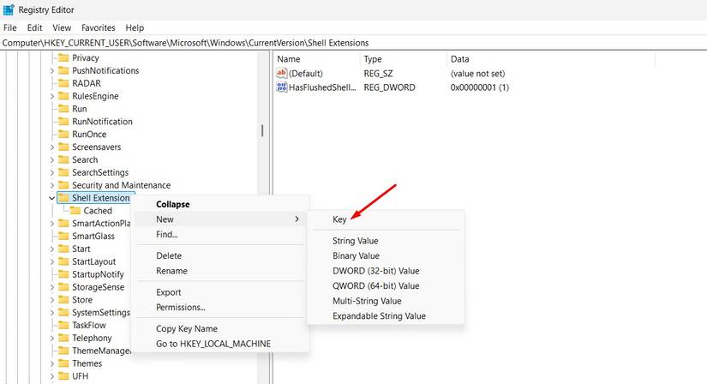Image resolution: width=707 pixels, height=384 pixels.
Task: Click Rename in the context menu
Action: point(220,271)
